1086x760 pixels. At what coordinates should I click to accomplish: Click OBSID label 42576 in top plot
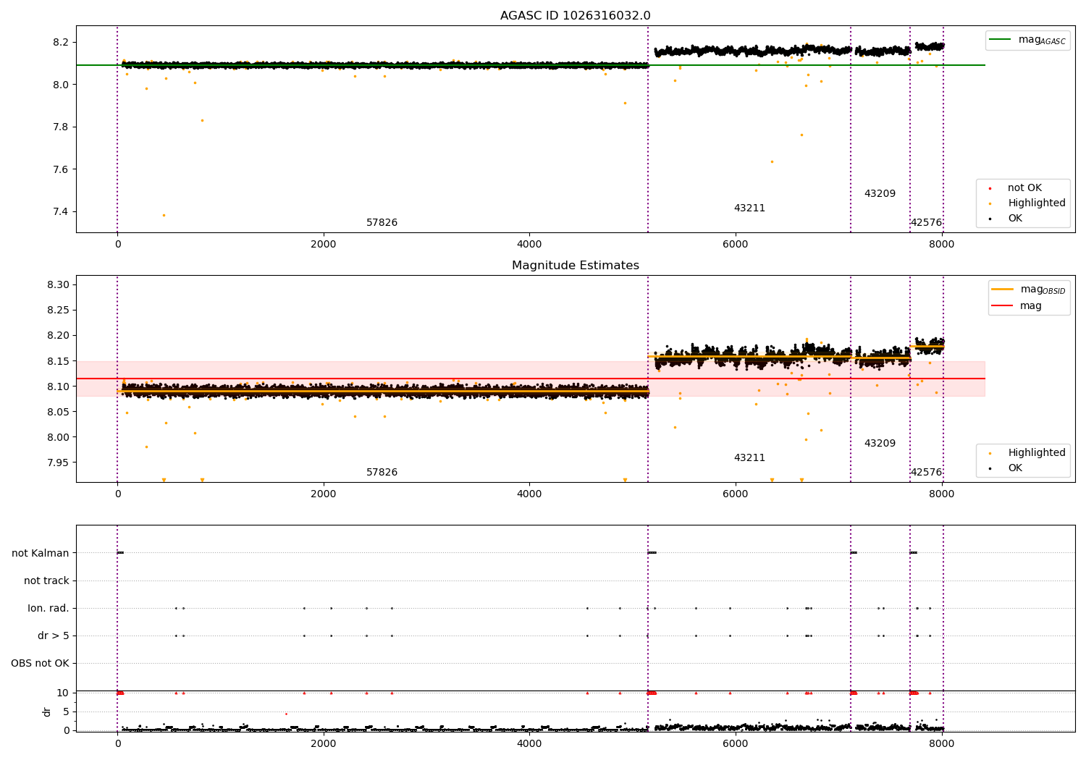(x=926, y=223)
